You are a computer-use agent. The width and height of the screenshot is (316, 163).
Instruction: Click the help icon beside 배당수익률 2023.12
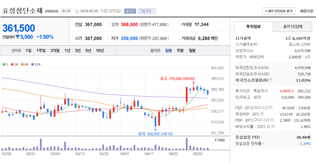pos(273,126)
